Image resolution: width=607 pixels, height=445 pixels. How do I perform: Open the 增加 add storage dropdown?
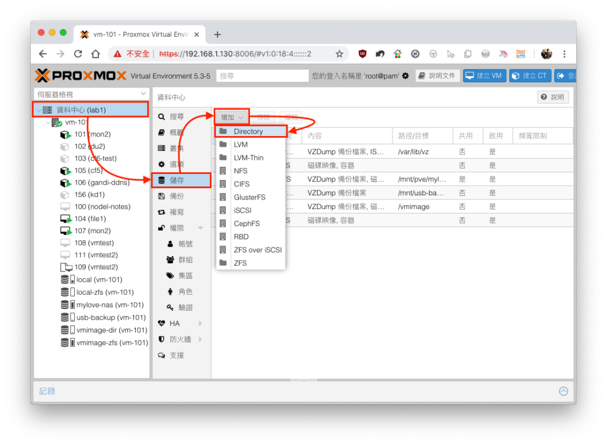tap(232, 117)
